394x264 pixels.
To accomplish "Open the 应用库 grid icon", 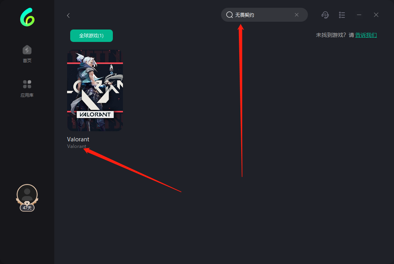I will click(x=27, y=84).
